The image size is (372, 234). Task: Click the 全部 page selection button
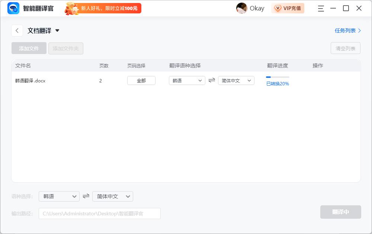click(x=141, y=80)
